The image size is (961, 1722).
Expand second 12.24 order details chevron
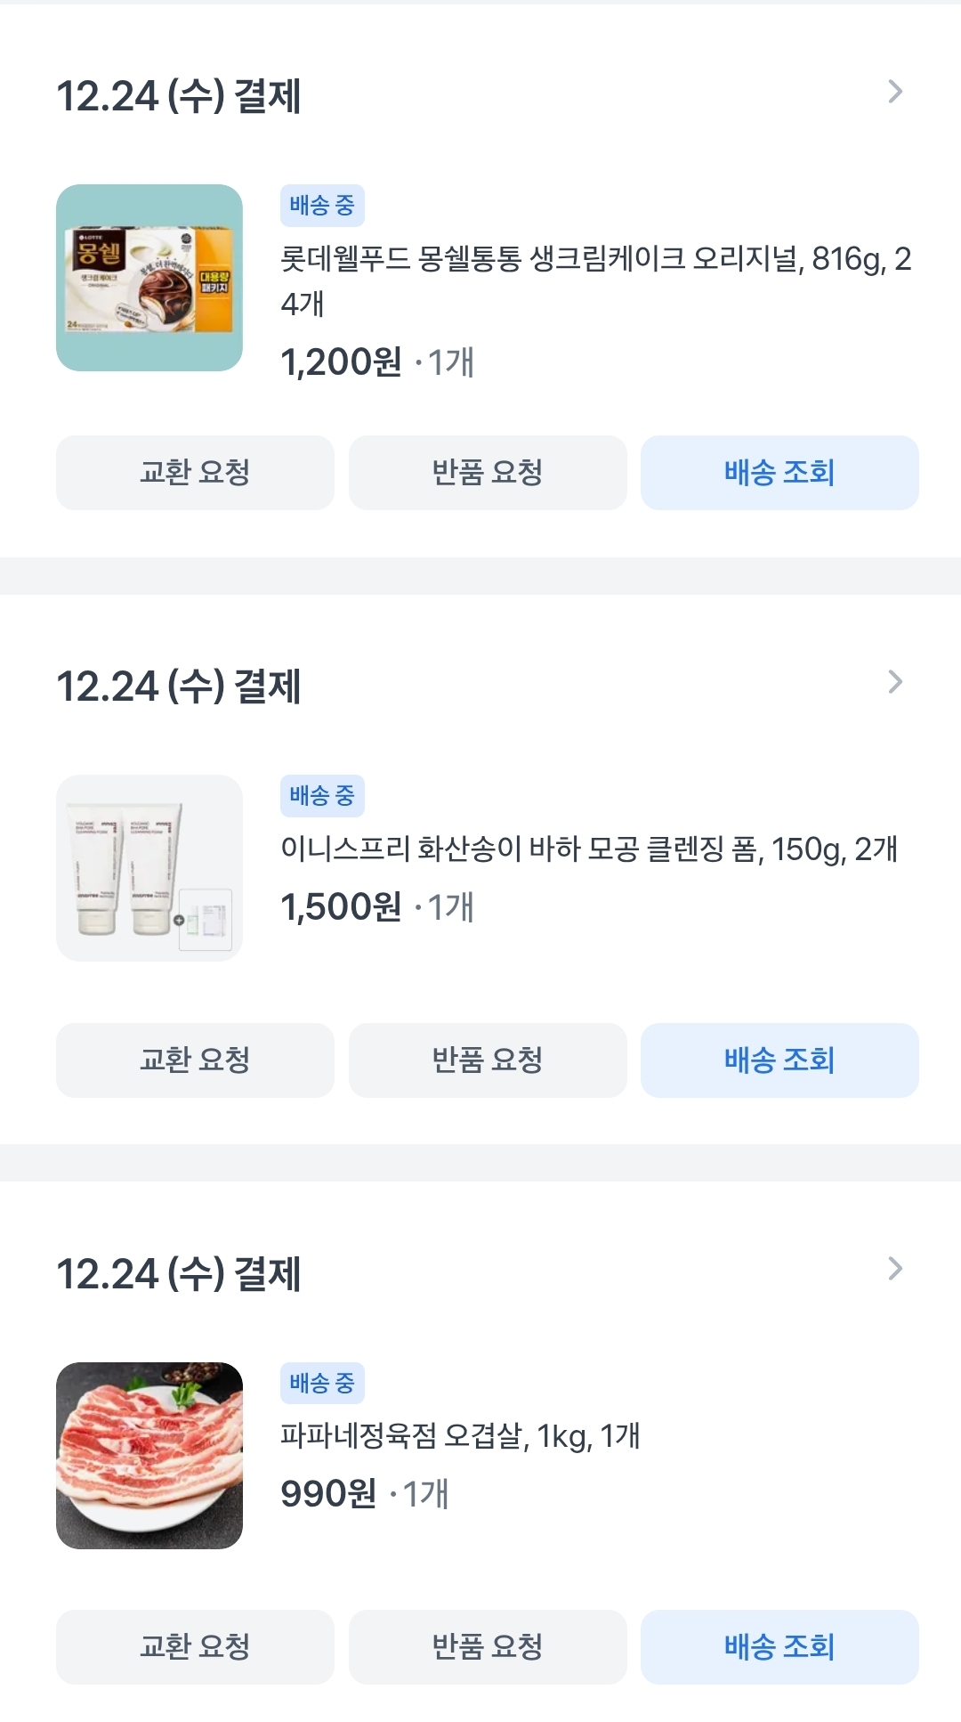click(x=895, y=682)
